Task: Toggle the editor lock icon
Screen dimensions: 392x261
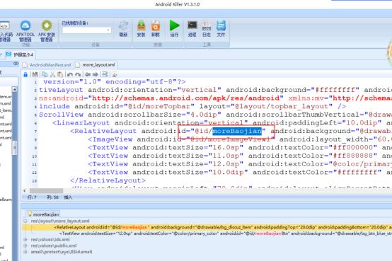Action: [25, 74]
